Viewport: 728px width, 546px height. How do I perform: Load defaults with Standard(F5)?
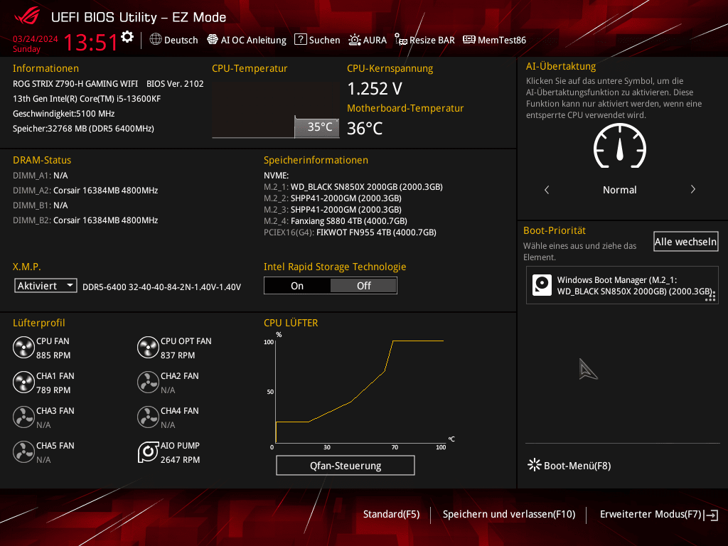coord(392,514)
